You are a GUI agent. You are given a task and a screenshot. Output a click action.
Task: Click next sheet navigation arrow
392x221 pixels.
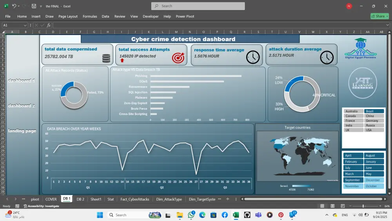16,199
